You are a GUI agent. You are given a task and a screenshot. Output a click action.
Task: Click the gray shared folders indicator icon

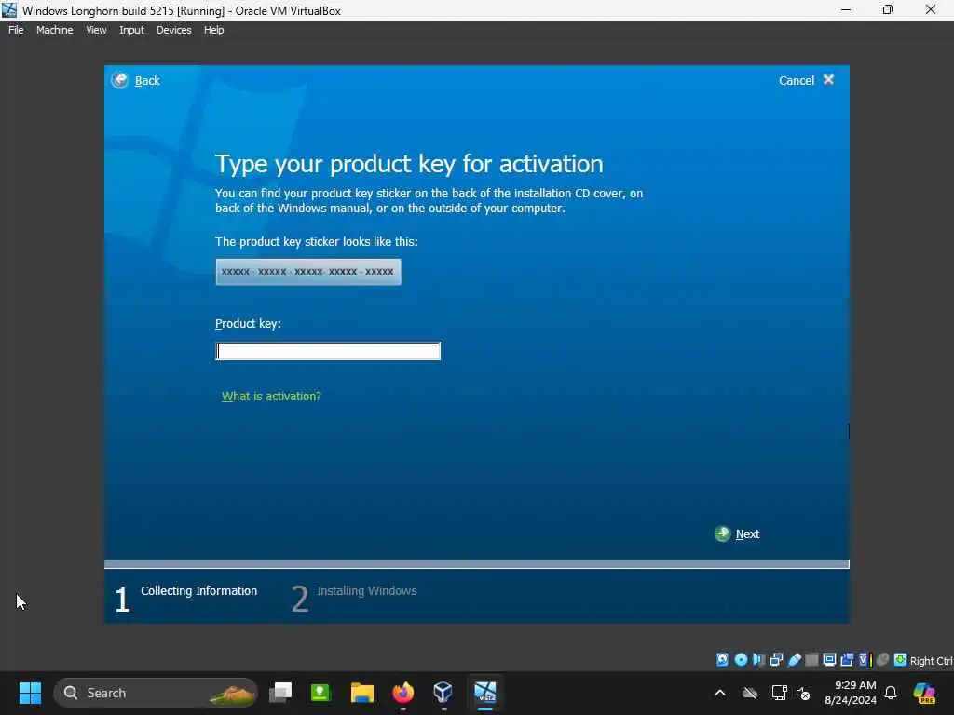click(x=811, y=660)
